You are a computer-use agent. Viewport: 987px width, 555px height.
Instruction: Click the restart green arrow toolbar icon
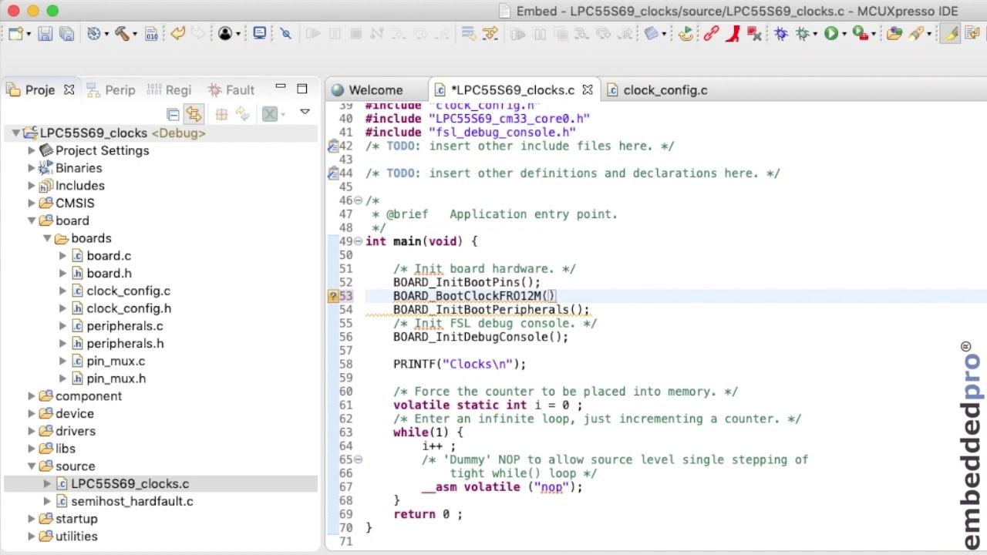[686, 33]
